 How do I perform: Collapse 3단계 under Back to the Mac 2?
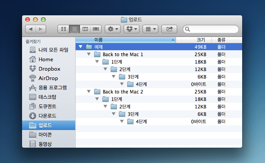tap(114, 114)
